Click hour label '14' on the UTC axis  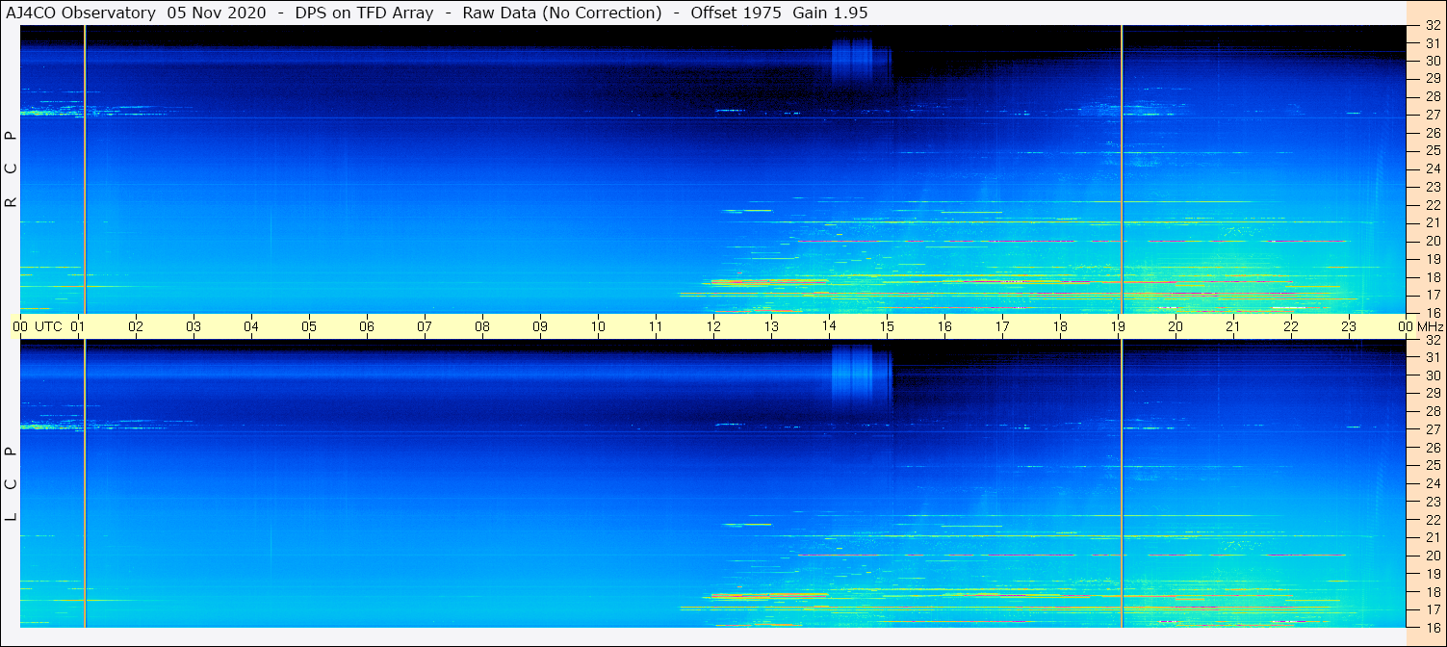click(829, 326)
